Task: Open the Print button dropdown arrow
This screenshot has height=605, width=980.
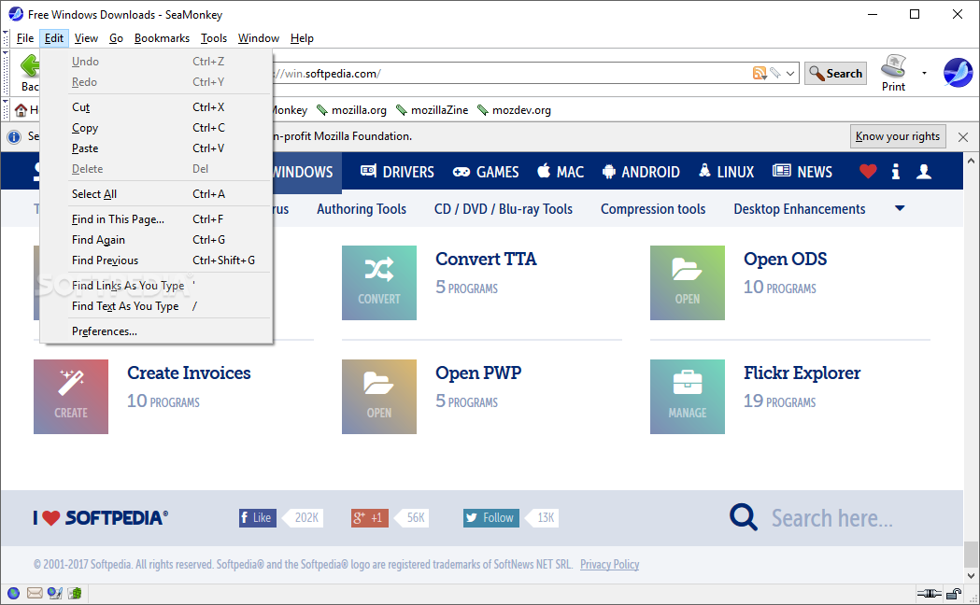Action: coord(924,73)
